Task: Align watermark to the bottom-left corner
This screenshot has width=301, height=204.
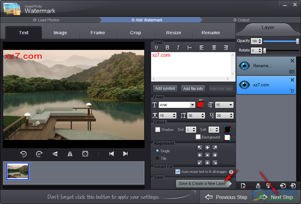Action: (x=200, y=163)
